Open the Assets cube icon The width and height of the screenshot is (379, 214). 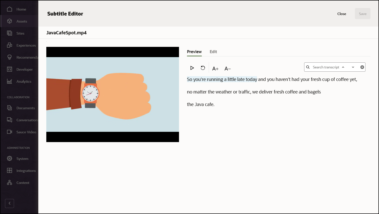10,21
